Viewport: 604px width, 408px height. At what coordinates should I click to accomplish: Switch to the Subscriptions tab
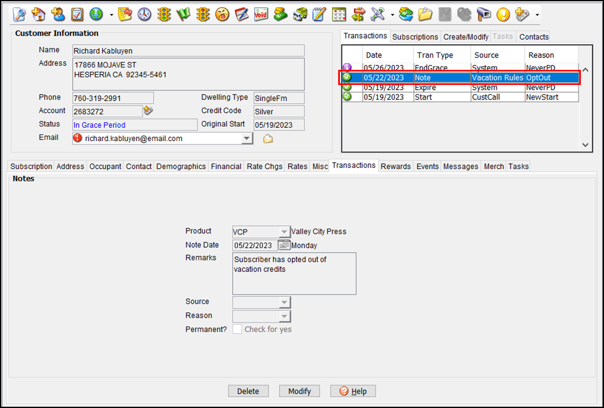click(x=415, y=37)
